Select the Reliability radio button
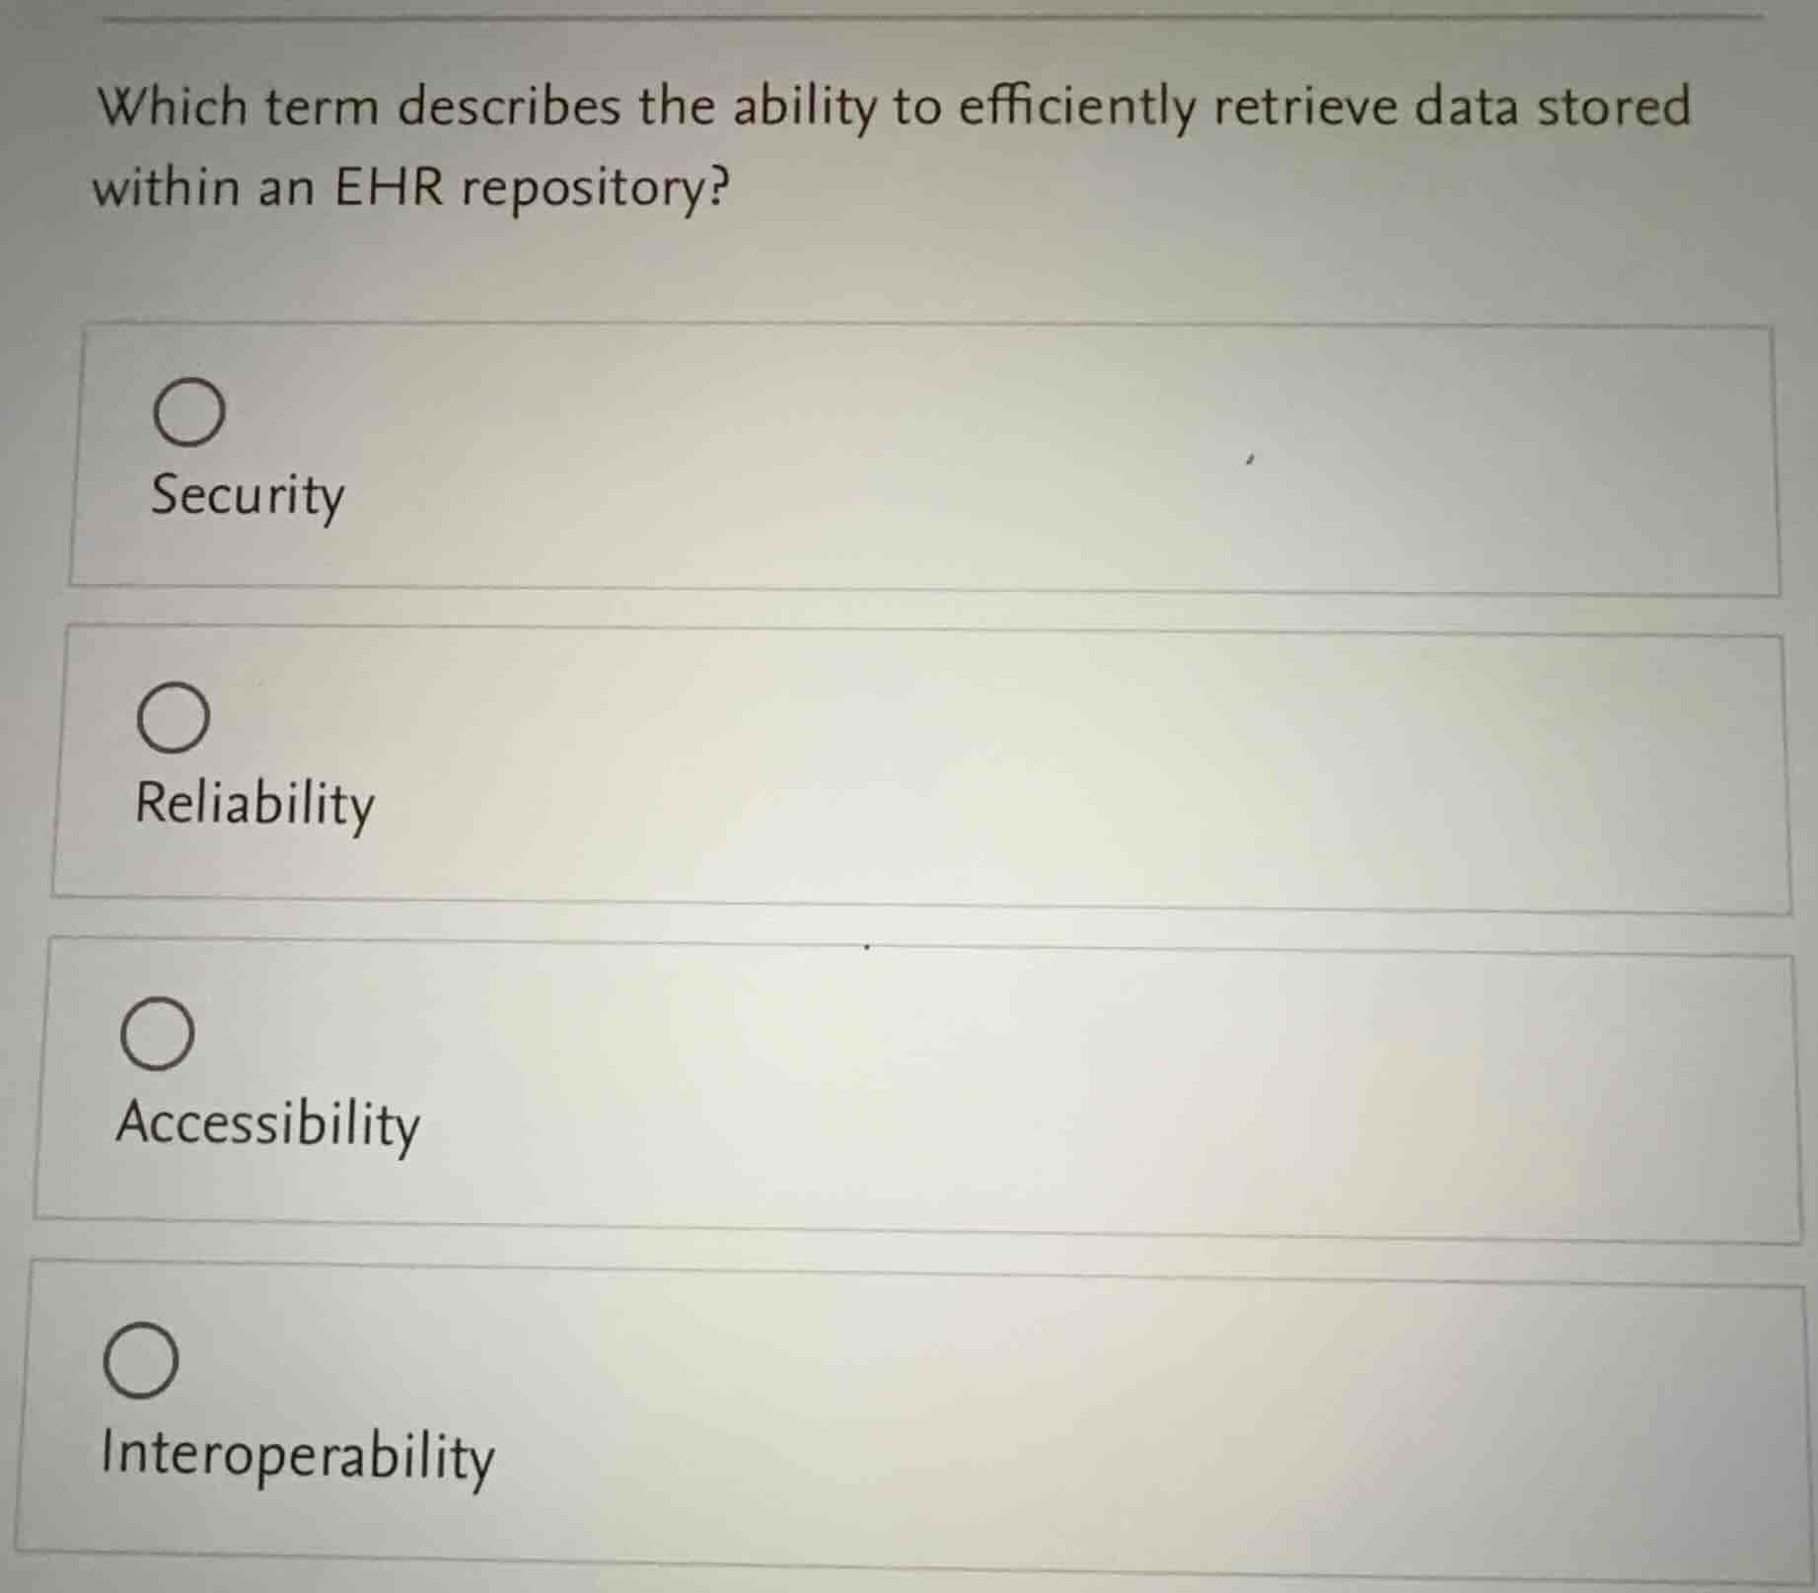1818x1593 pixels. pyautogui.click(x=176, y=719)
